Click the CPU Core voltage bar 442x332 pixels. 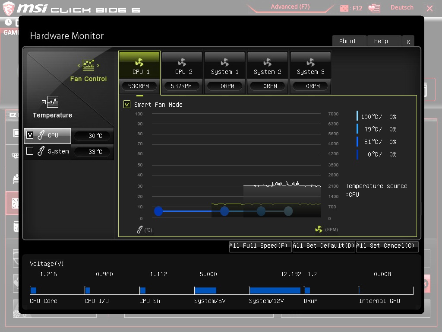33,290
